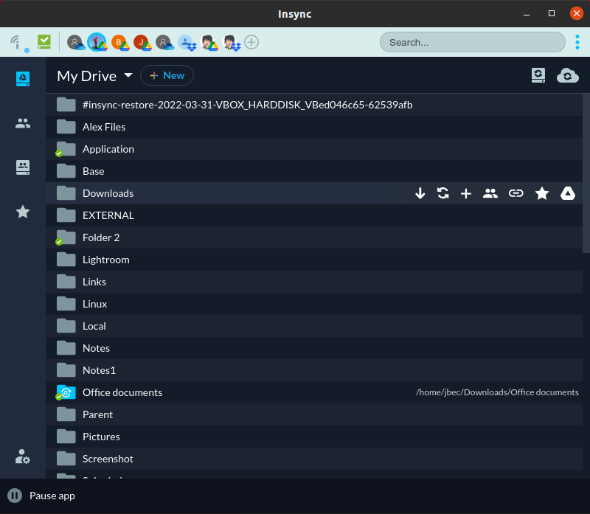Toggle the synced checkmark on Application folder

60,153
